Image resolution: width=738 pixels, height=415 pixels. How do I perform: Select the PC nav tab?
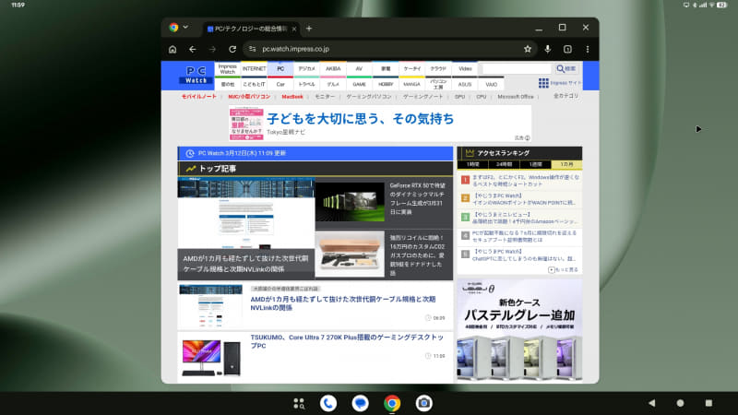tap(280, 69)
